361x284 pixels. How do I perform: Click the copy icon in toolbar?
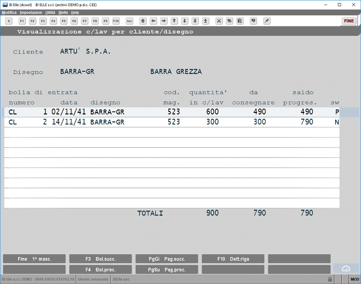tap(229, 21)
